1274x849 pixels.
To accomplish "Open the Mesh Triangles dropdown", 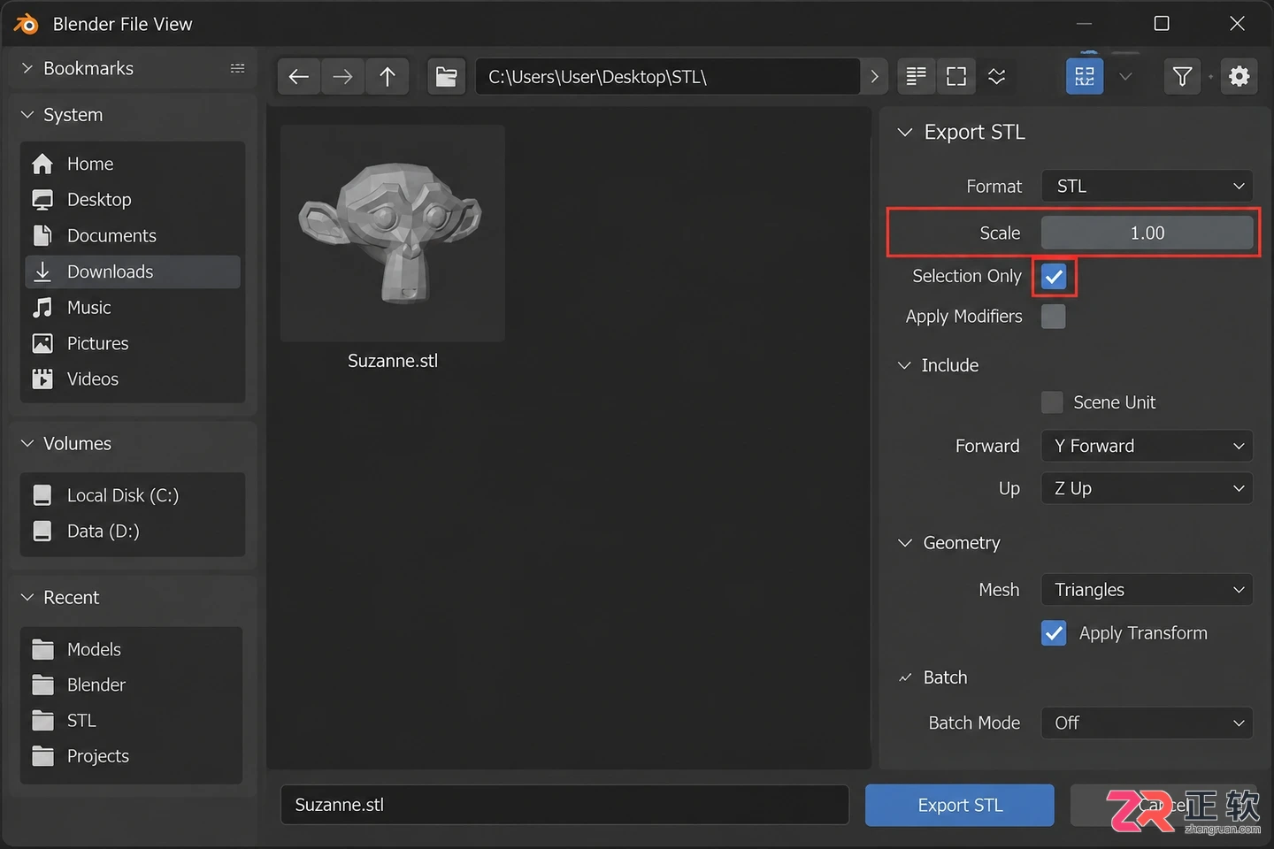I will [x=1147, y=590].
